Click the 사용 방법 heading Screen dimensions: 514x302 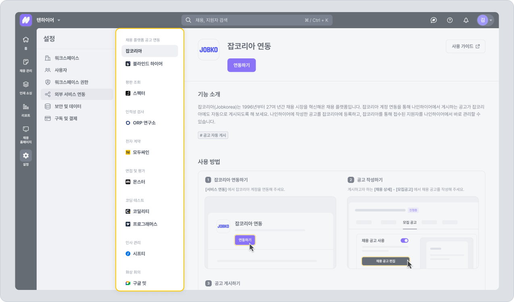pyautogui.click(x=209, y=162)
